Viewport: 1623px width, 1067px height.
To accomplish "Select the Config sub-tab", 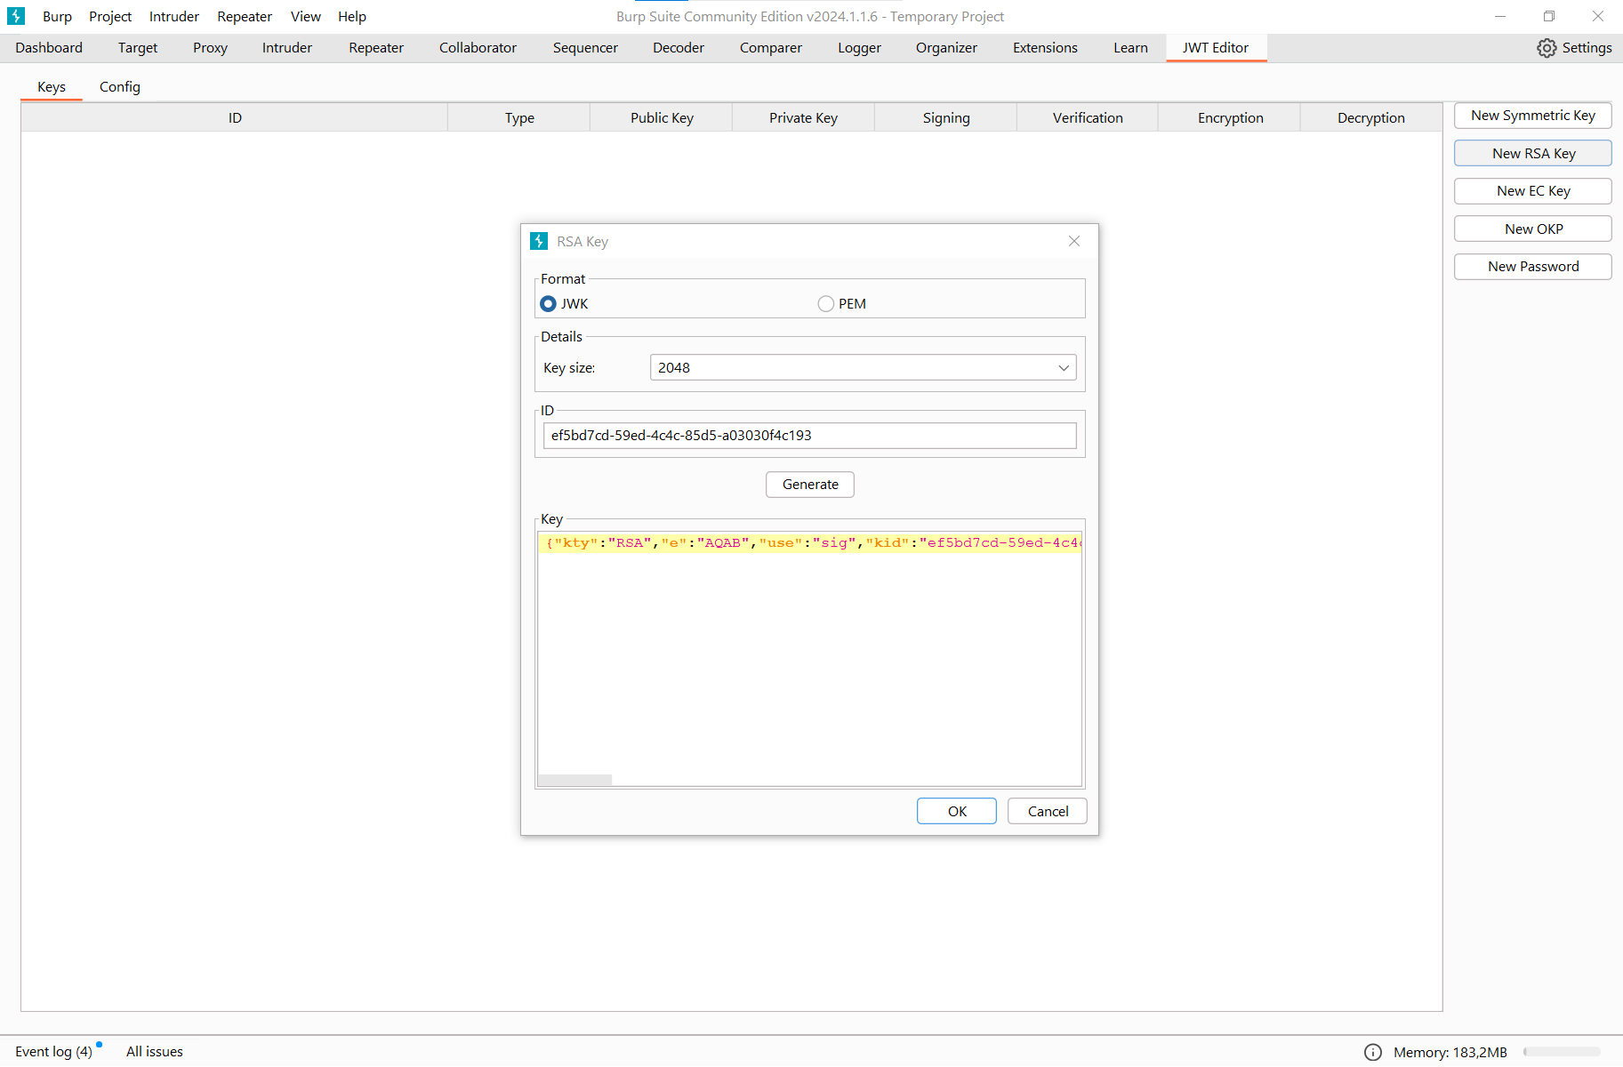I will (120, 87).
